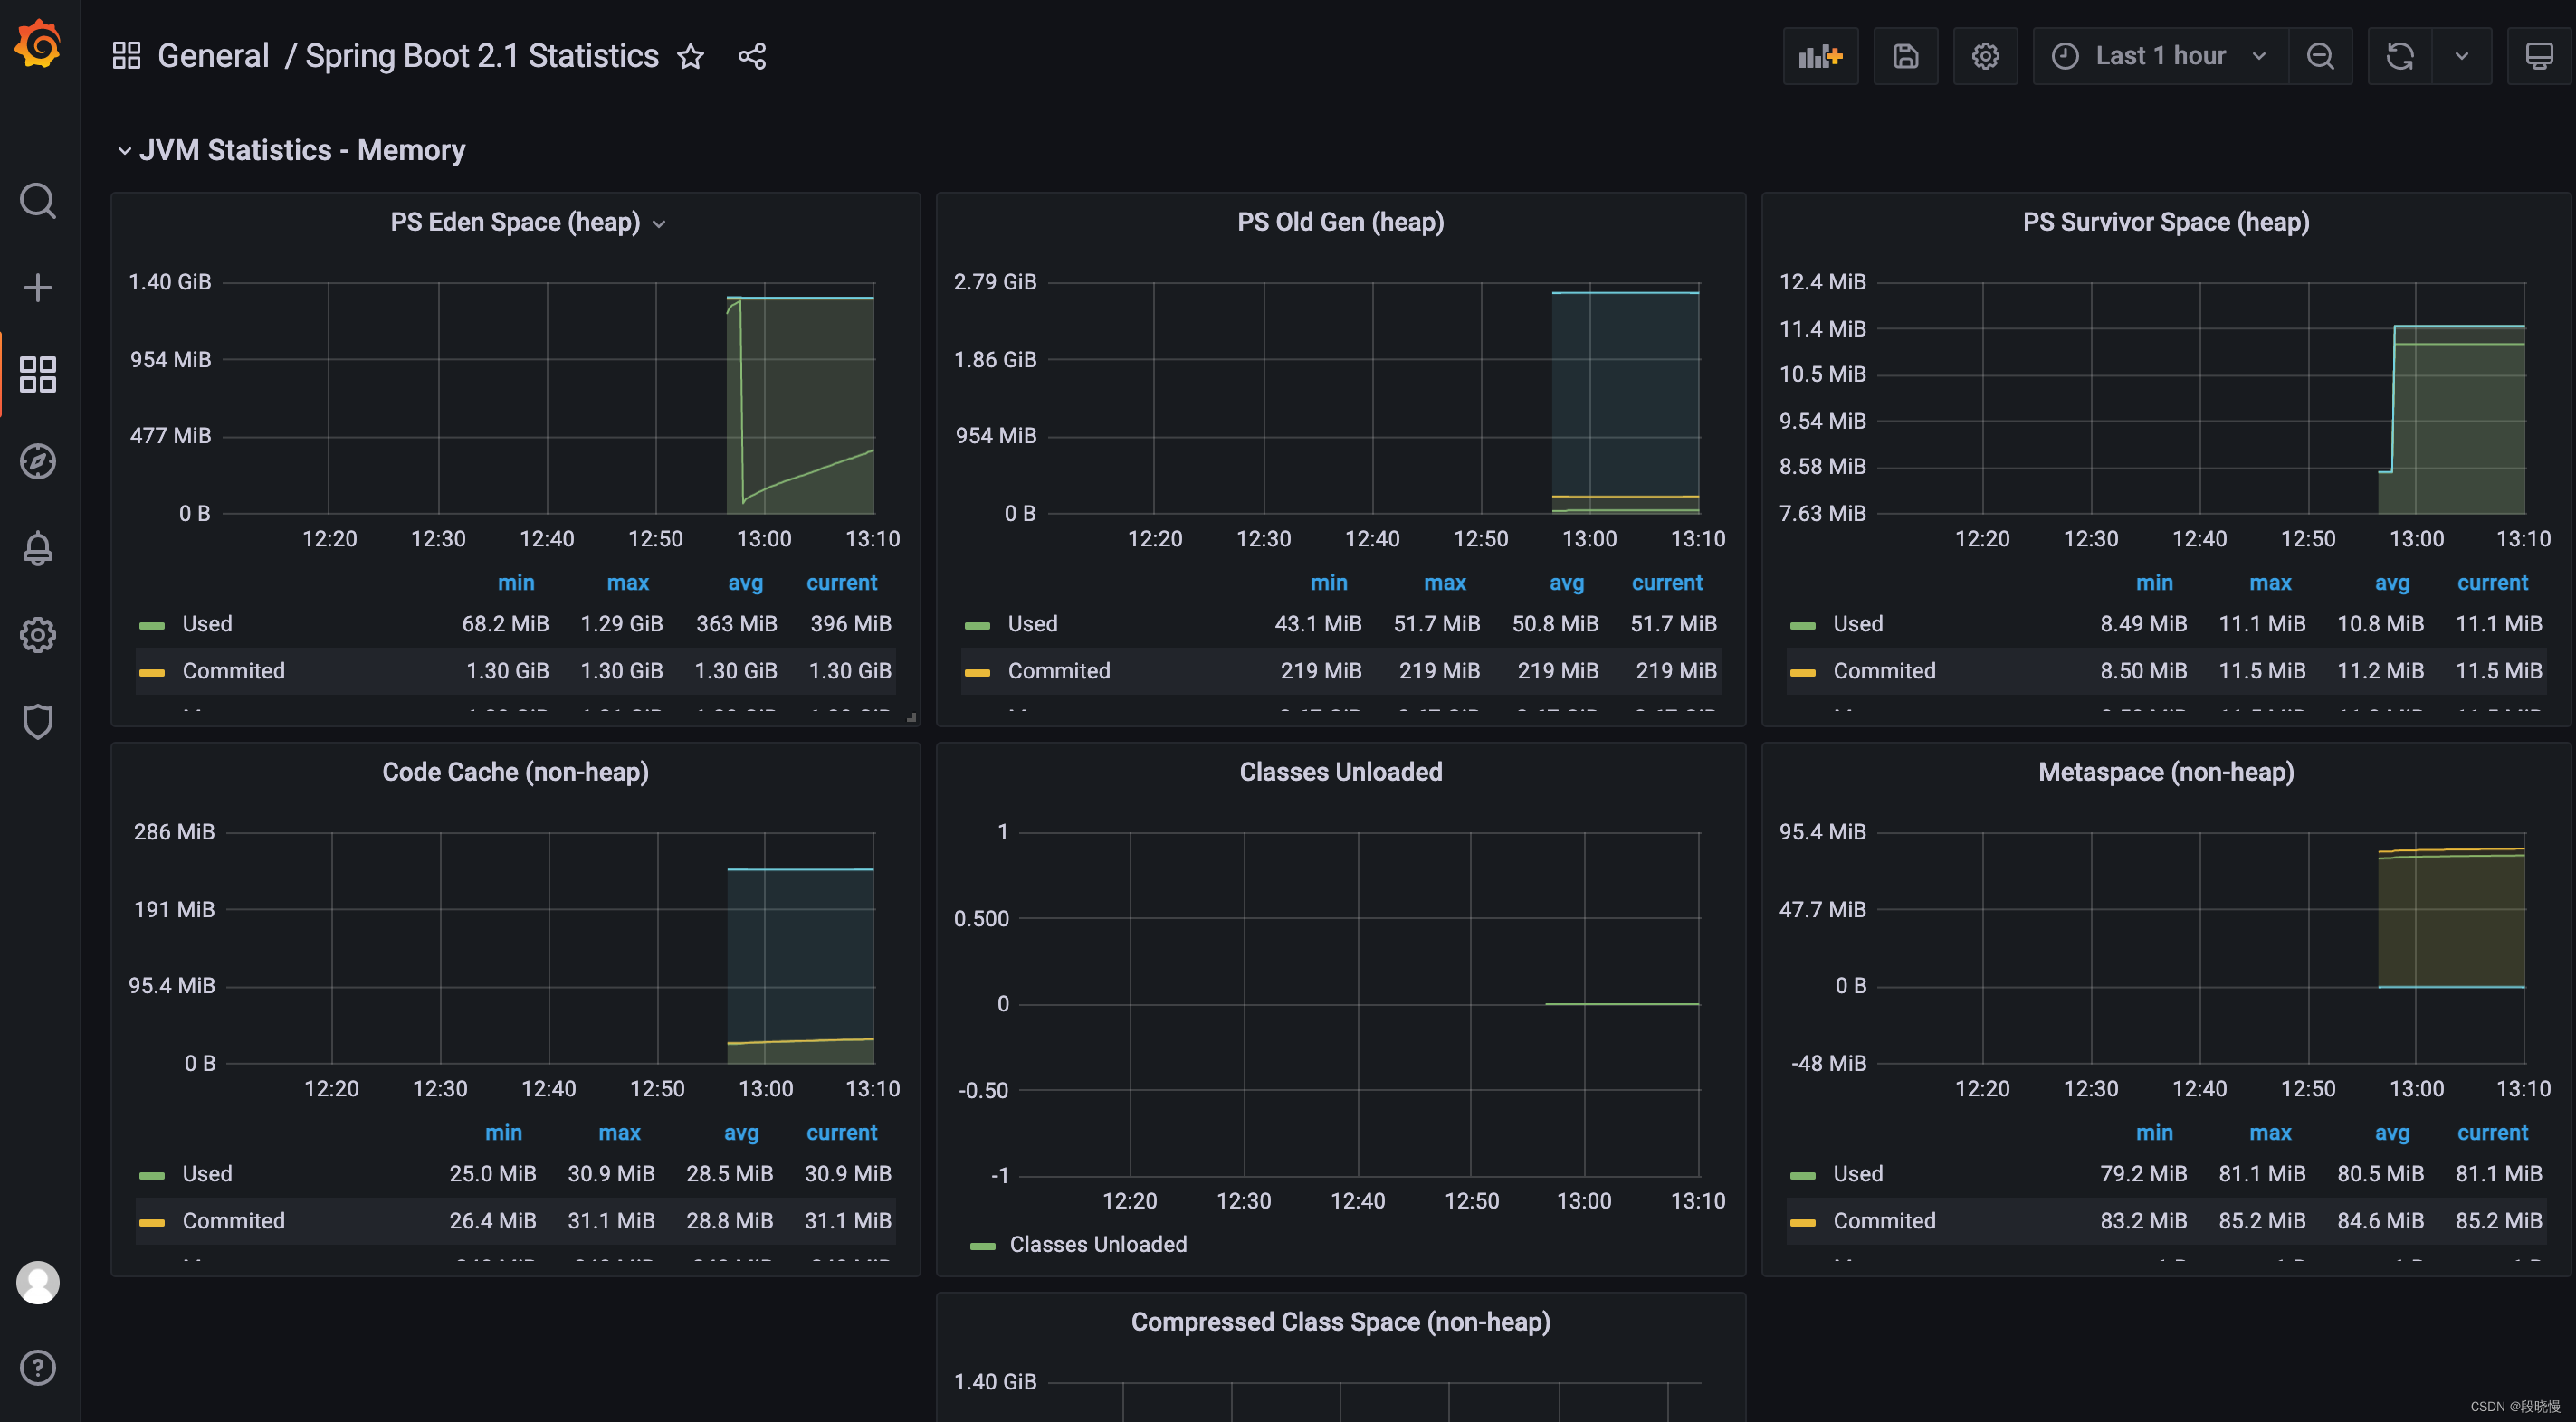Click the Add panel icon
2576x1422 pixels.
(1820, 56)
